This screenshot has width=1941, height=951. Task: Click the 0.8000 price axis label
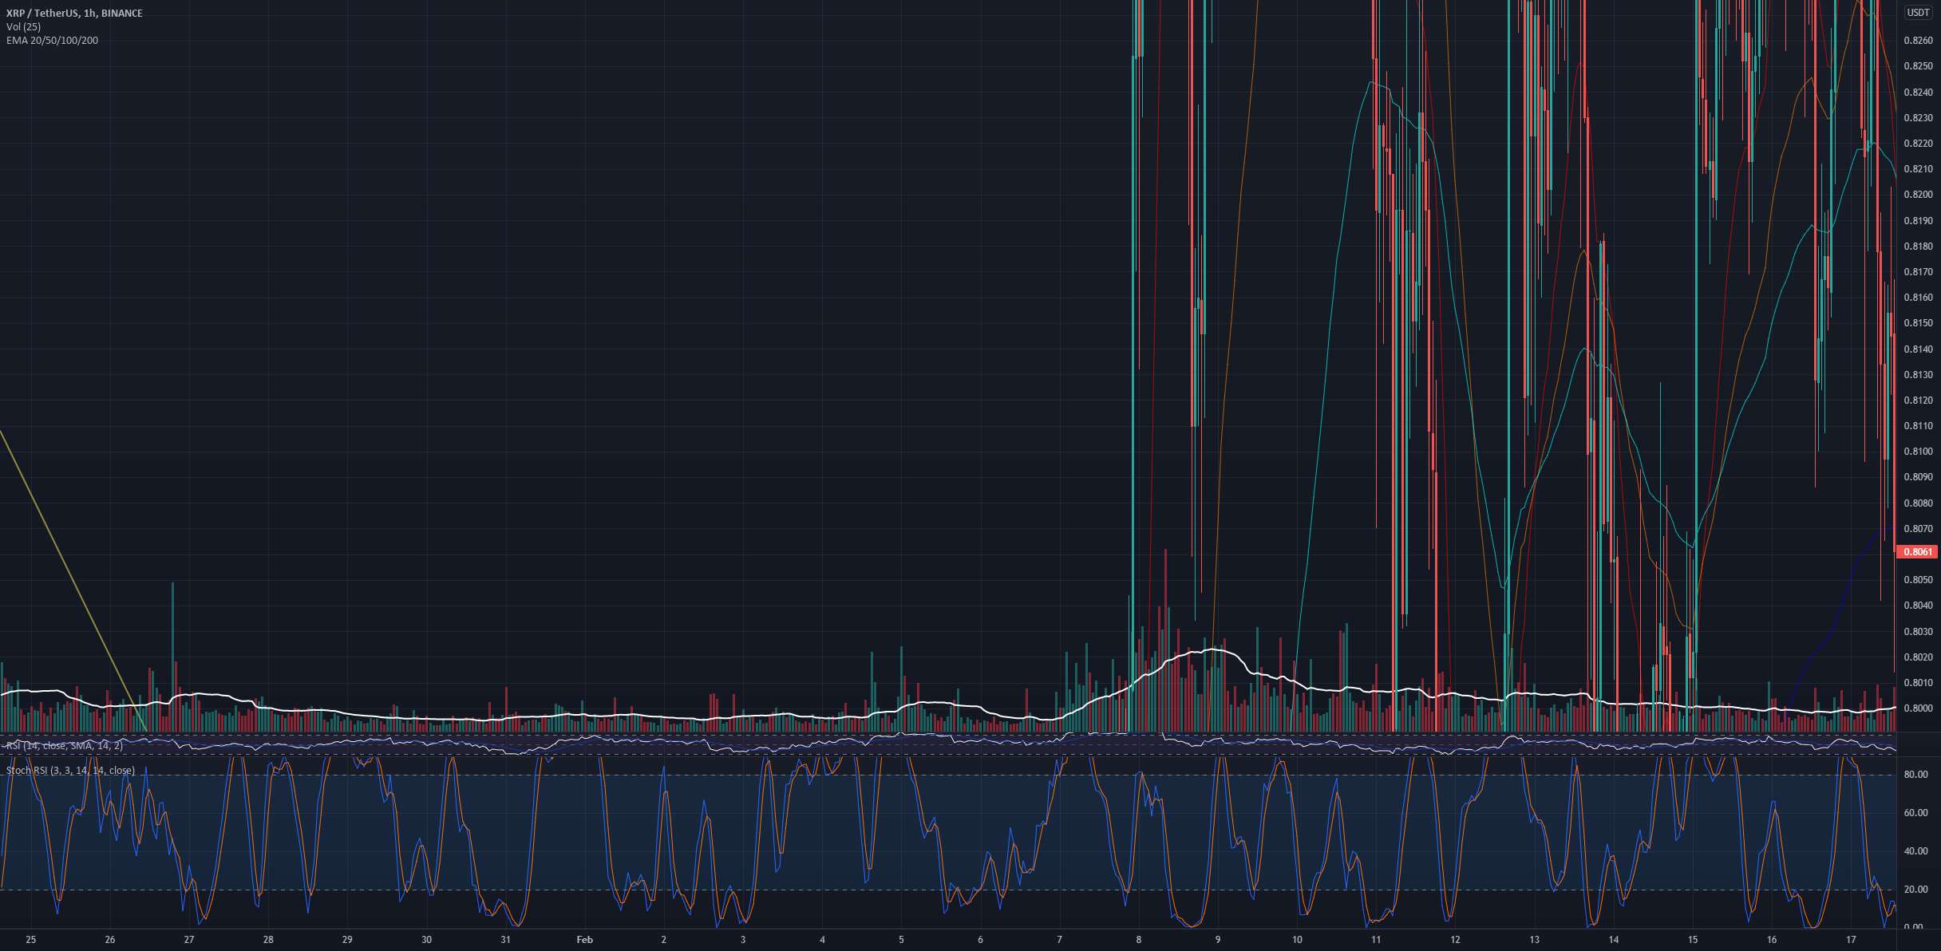coord(1918,708)
